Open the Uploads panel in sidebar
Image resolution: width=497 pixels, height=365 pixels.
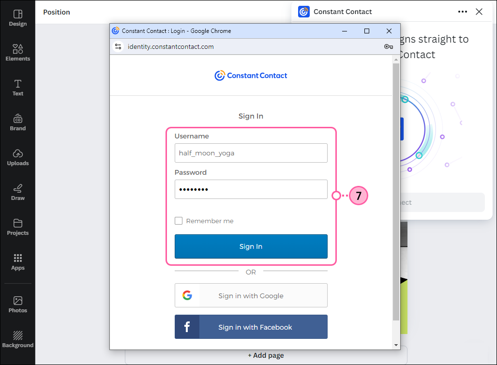18,157
